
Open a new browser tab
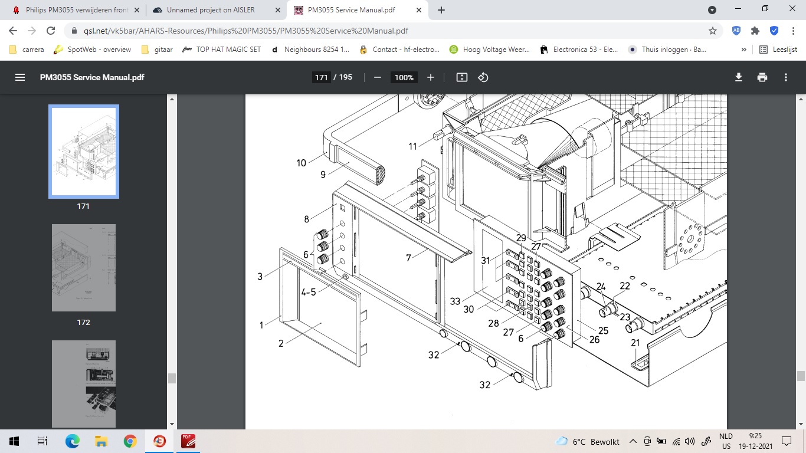(441, 10)
